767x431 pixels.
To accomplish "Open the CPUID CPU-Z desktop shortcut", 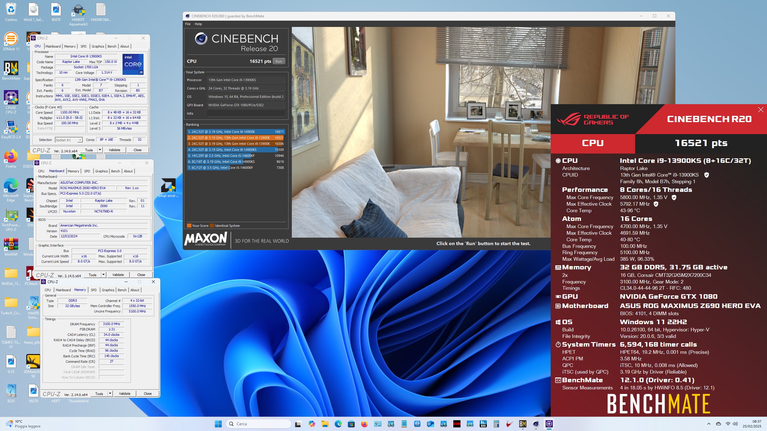I will click(x=11, y=102).
